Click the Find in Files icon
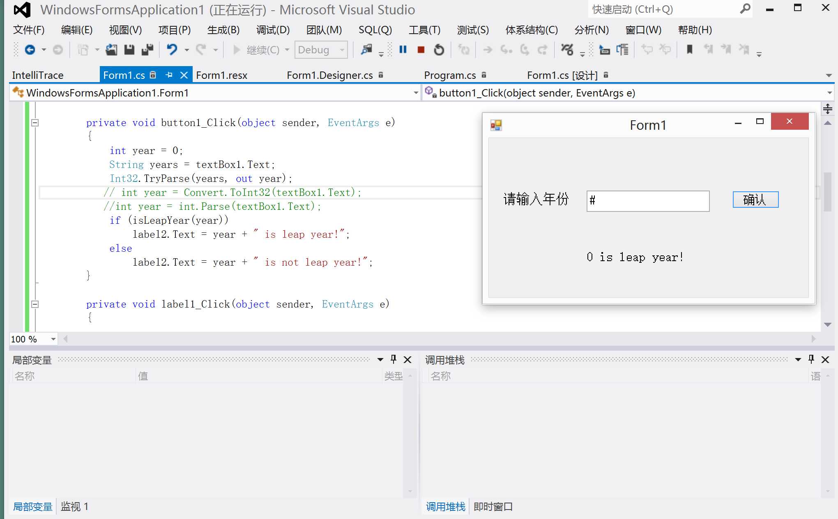 366,50
